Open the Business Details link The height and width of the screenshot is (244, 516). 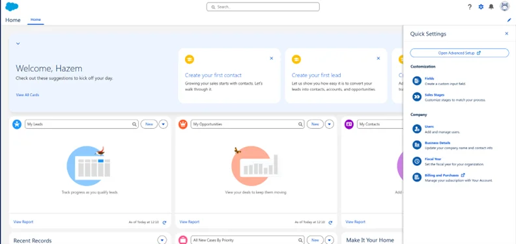click(x=437, y=142)
